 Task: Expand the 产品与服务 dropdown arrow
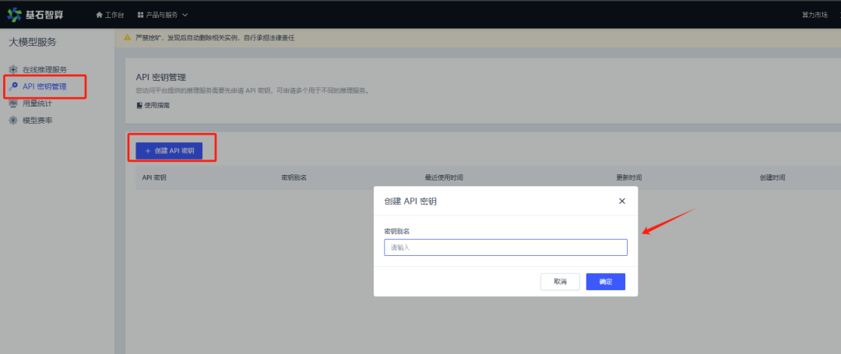point(185,15)
